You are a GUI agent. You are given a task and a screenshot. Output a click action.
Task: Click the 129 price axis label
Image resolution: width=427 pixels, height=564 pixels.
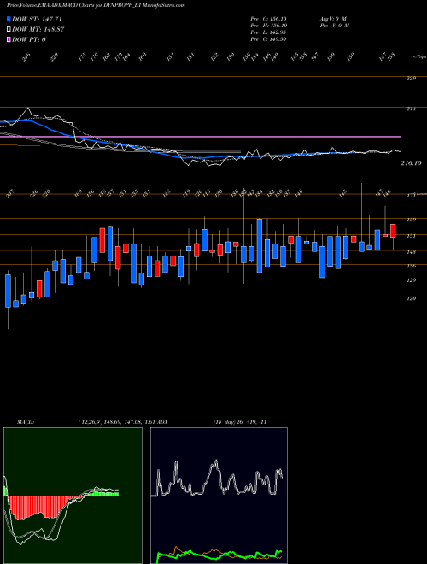(411, 280)
